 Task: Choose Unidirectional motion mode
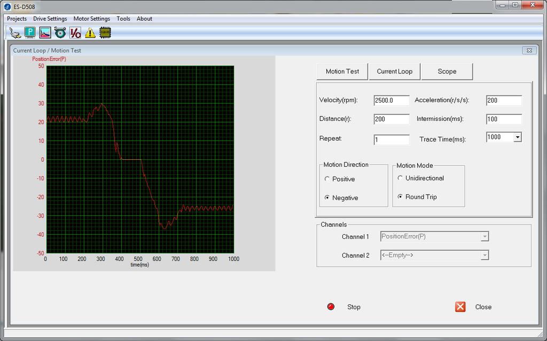pos(400,178)
